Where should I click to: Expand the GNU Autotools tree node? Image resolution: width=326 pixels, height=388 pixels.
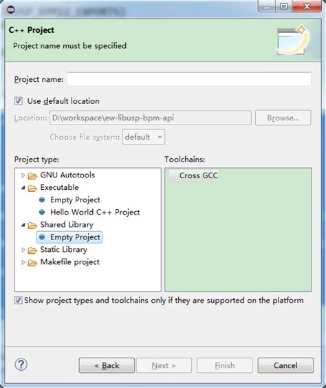tap(23, 175)
